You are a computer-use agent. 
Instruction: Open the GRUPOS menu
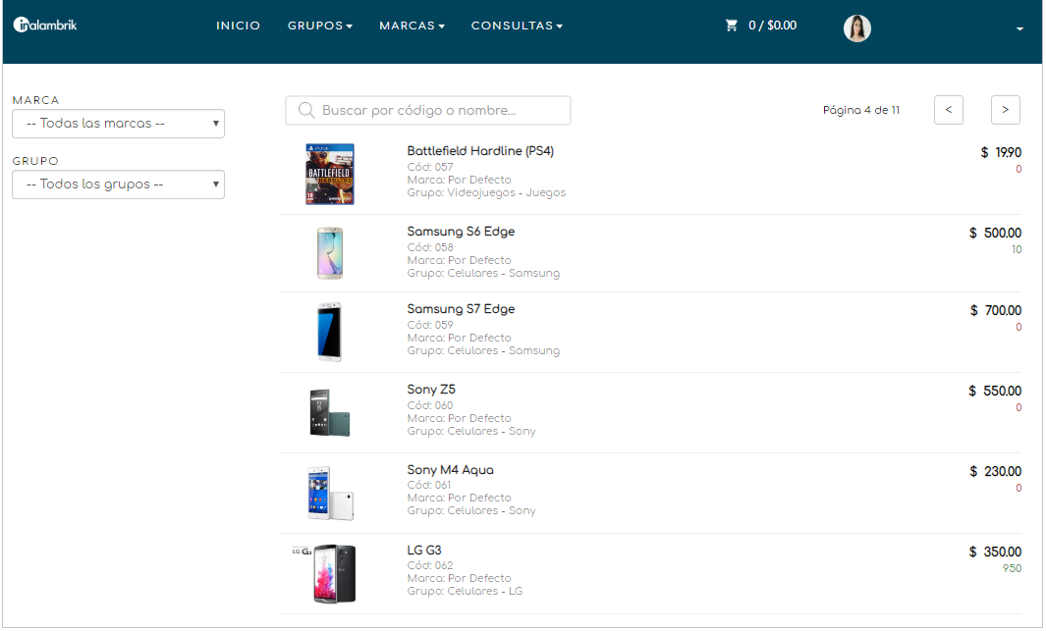[x=320, y=26]
